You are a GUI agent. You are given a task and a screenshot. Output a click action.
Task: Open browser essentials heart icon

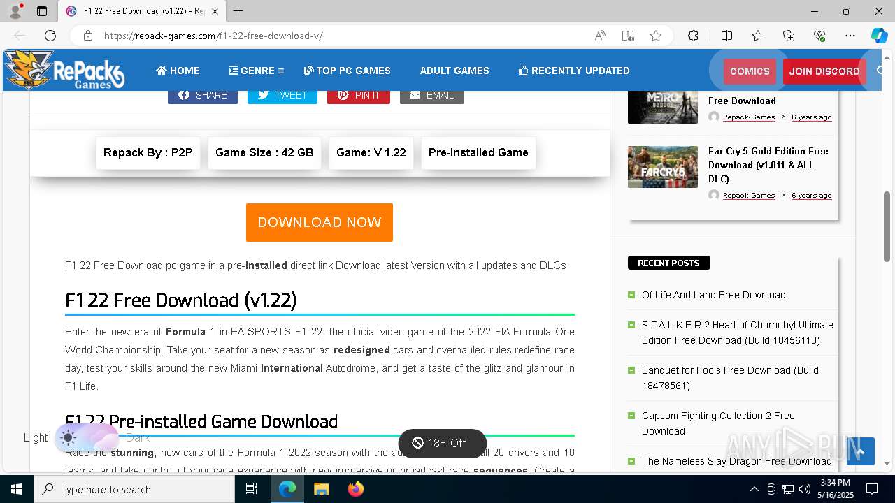(819, 36)
